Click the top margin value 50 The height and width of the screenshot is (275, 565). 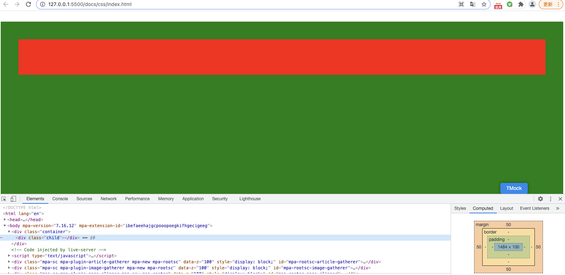click(508, 225)
